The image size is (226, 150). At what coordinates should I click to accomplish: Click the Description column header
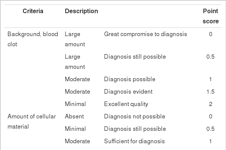point(81,11)
